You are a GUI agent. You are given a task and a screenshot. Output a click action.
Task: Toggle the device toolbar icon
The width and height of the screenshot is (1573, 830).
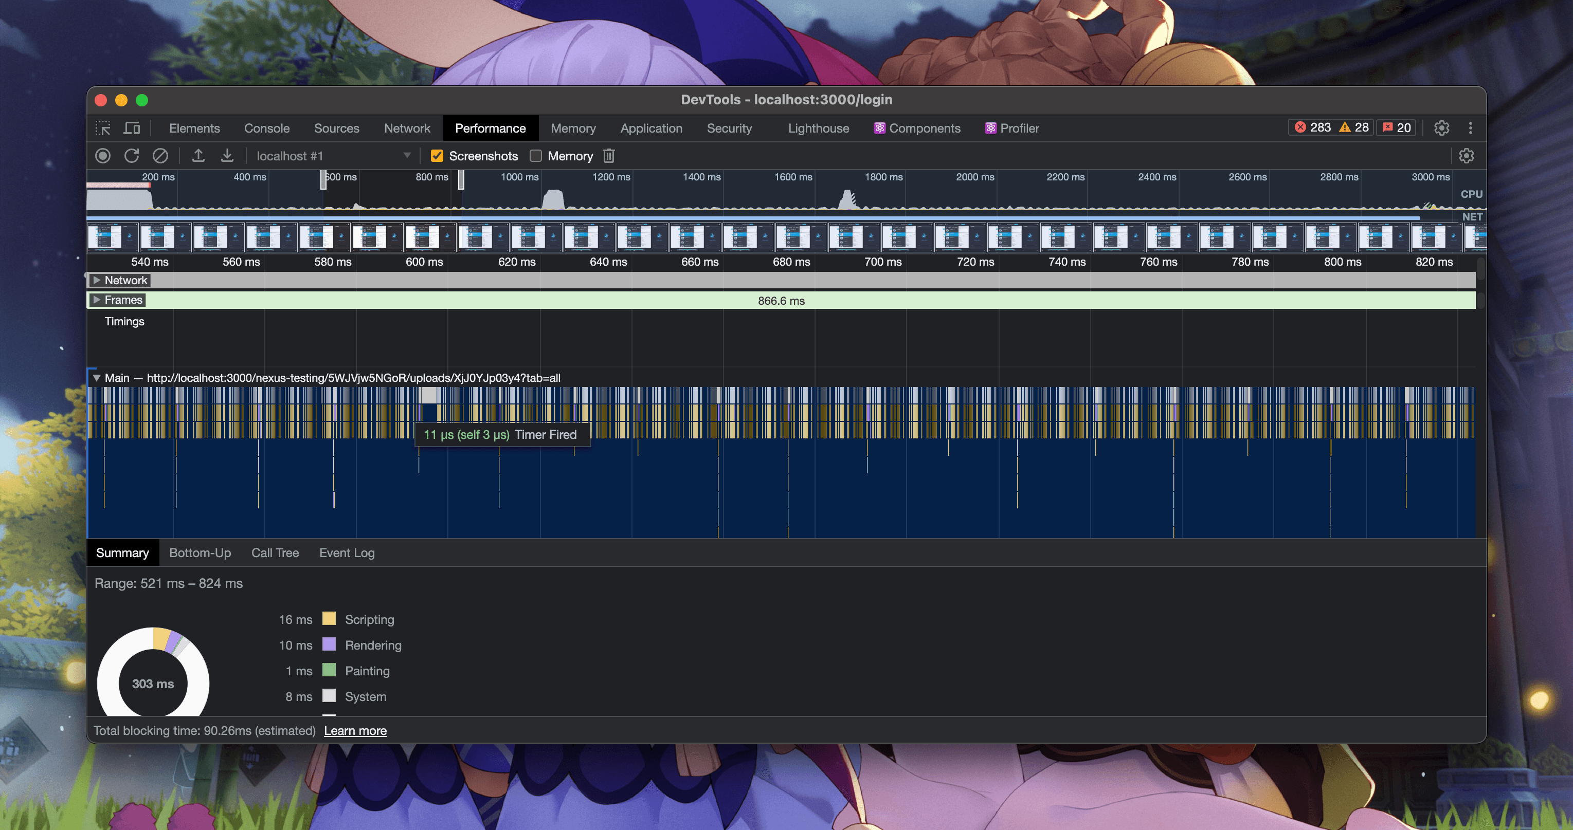[132, 128]
